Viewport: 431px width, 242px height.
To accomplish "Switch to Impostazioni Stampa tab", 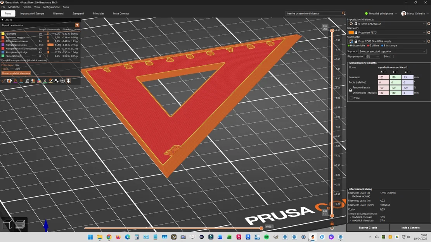I will 32,14.
